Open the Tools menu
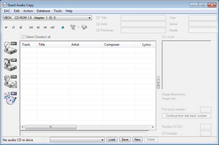The image size is (219, 145). 58,11
